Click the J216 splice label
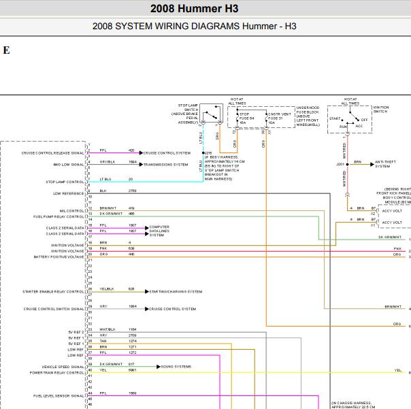Screen dimensions: 411x409 208,153
